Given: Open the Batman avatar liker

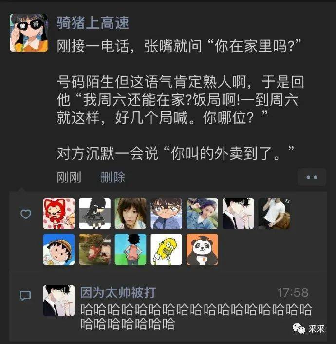Looking at the screenshot, I should 94,214.
